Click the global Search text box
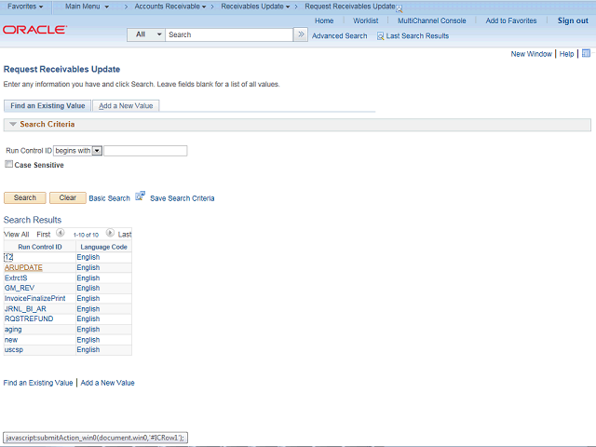596x447 pixels. 229,34
